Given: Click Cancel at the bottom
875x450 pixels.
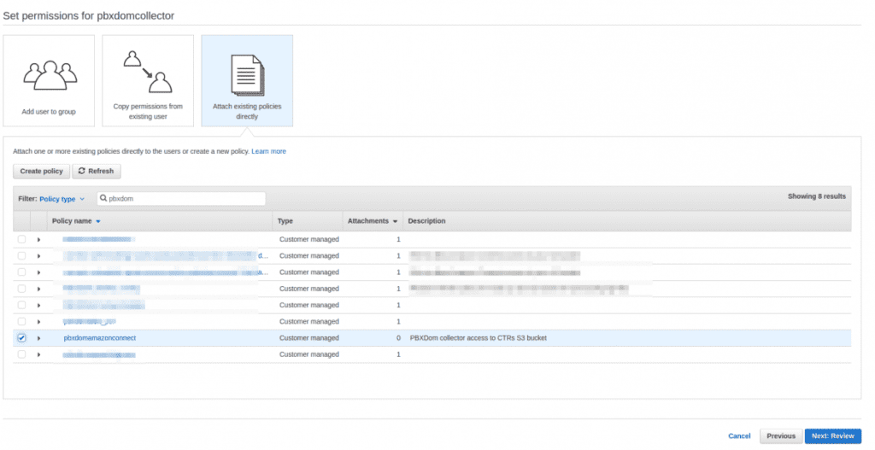Looking at the screenshot, I should click(x=739, y=436).
